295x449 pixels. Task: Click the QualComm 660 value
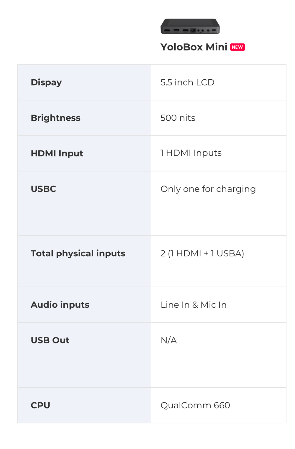coord(195,405)
